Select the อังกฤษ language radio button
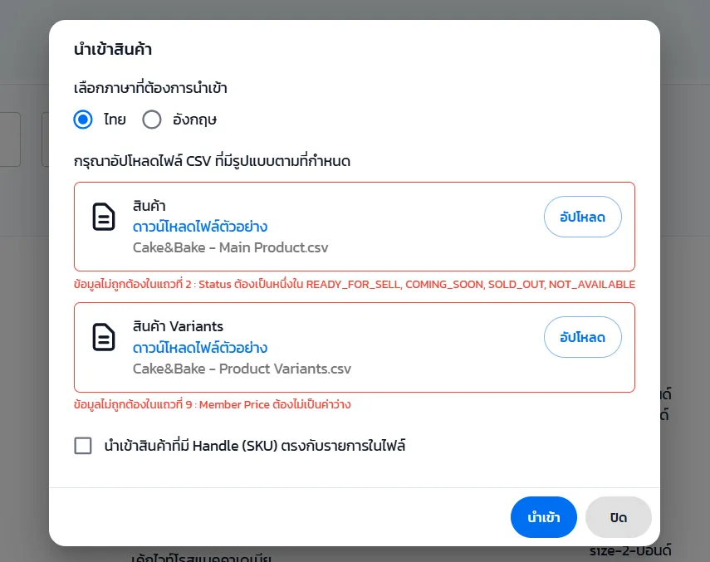710x562 pixels. tap(152, 120)
